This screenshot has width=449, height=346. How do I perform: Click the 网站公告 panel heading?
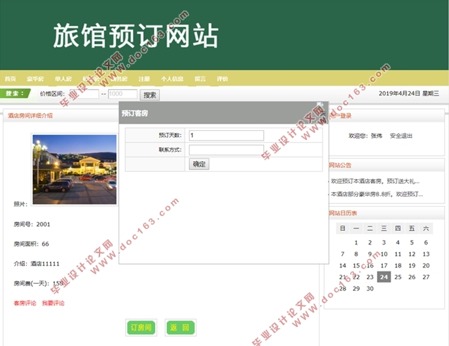(x=340, y=165)
